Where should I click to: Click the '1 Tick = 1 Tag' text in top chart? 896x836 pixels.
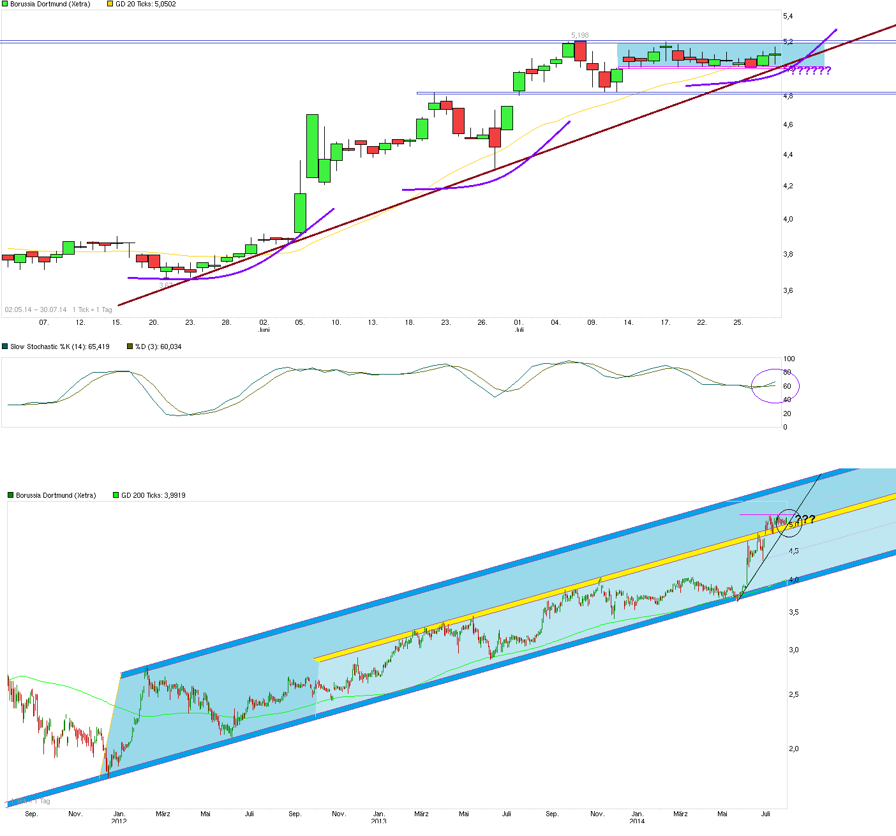coord(92,310)
